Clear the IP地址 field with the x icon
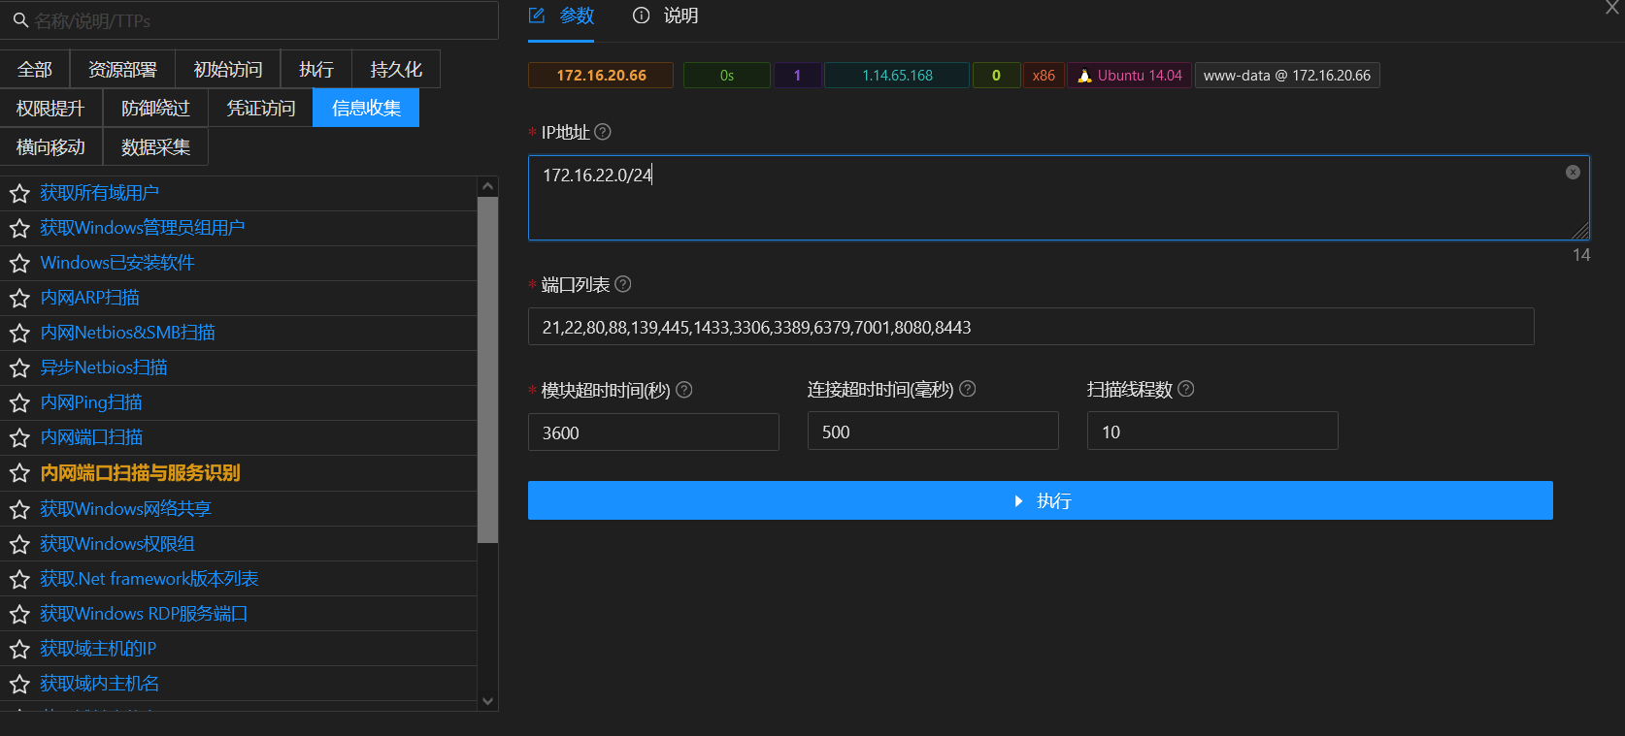Screen dimensions: 1625x736 click(x=1573, y=173)
